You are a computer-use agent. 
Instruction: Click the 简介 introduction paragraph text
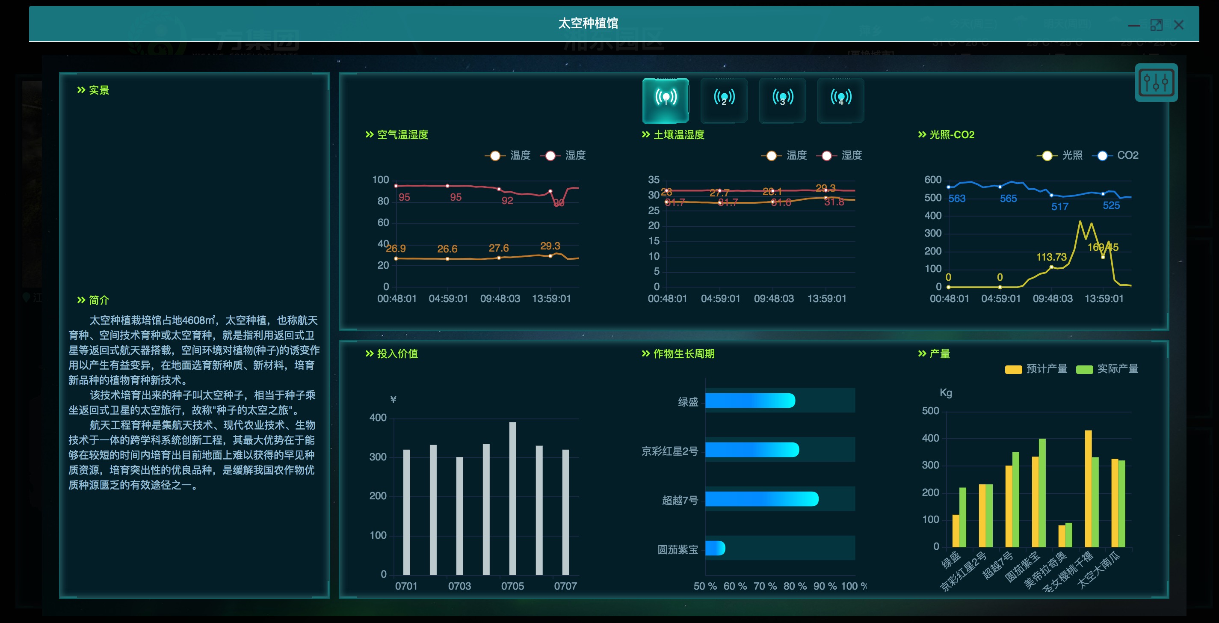(194, 402)
